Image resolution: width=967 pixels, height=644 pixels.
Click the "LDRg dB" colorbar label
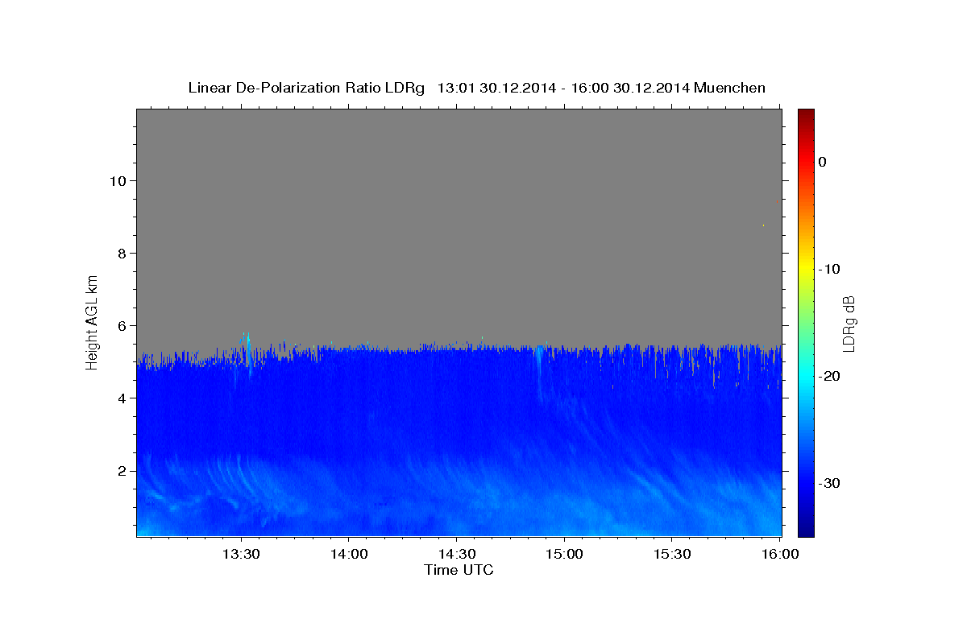pos(849,323)
